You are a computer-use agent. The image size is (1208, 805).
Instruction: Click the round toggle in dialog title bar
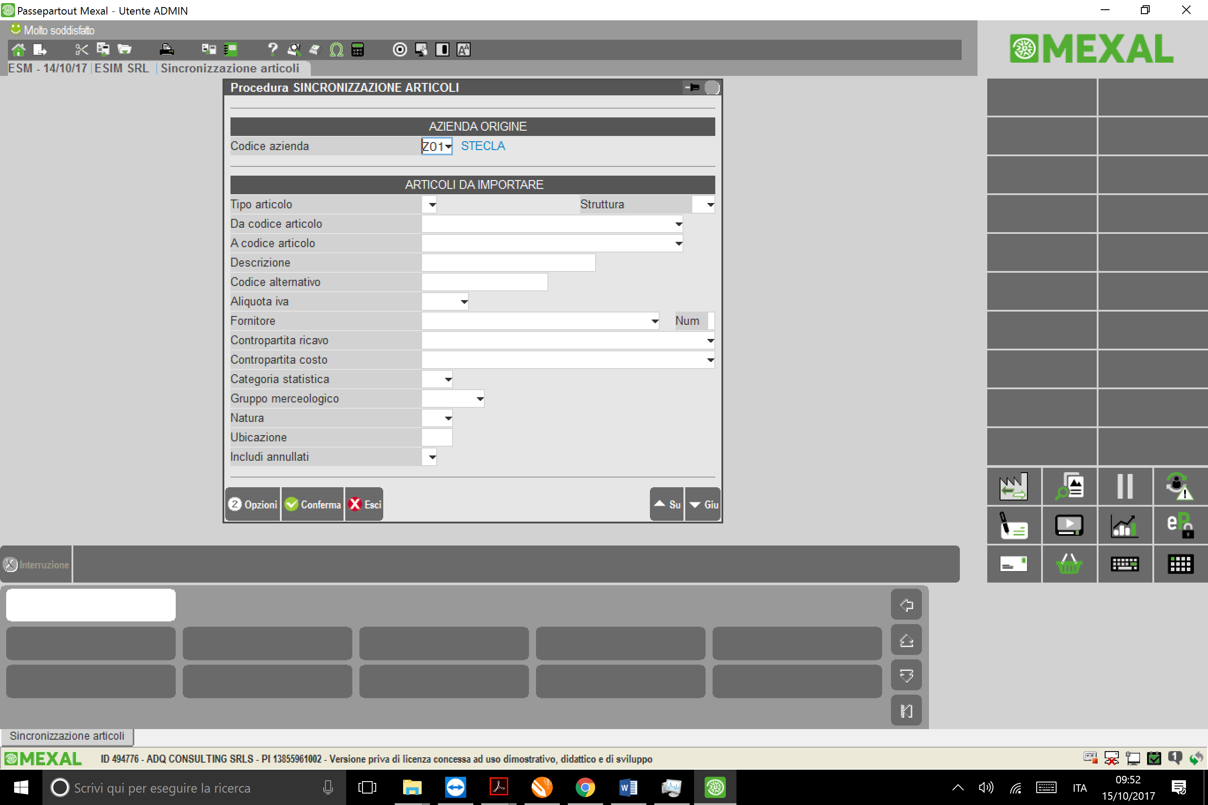711,87
